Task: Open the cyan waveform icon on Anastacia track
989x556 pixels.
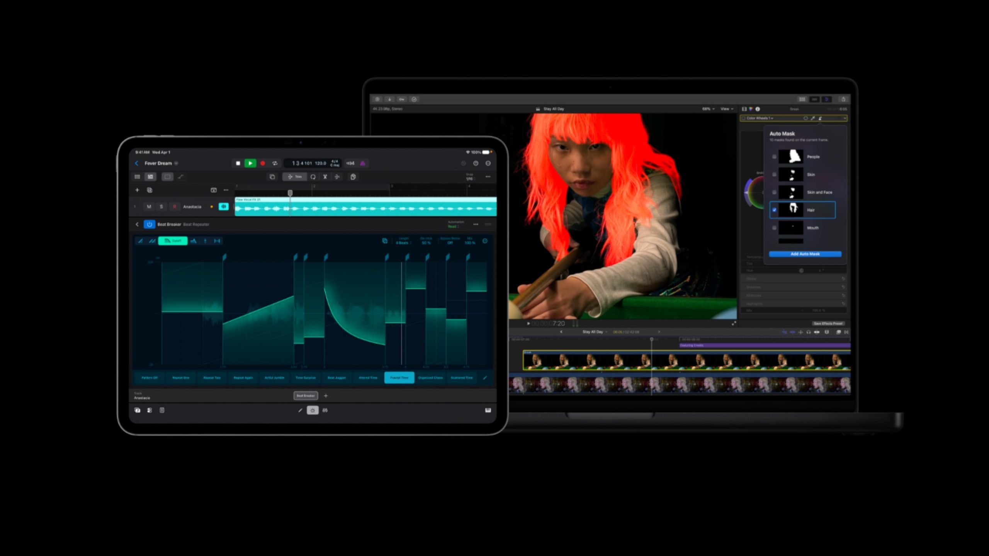Action: [224, 207]
